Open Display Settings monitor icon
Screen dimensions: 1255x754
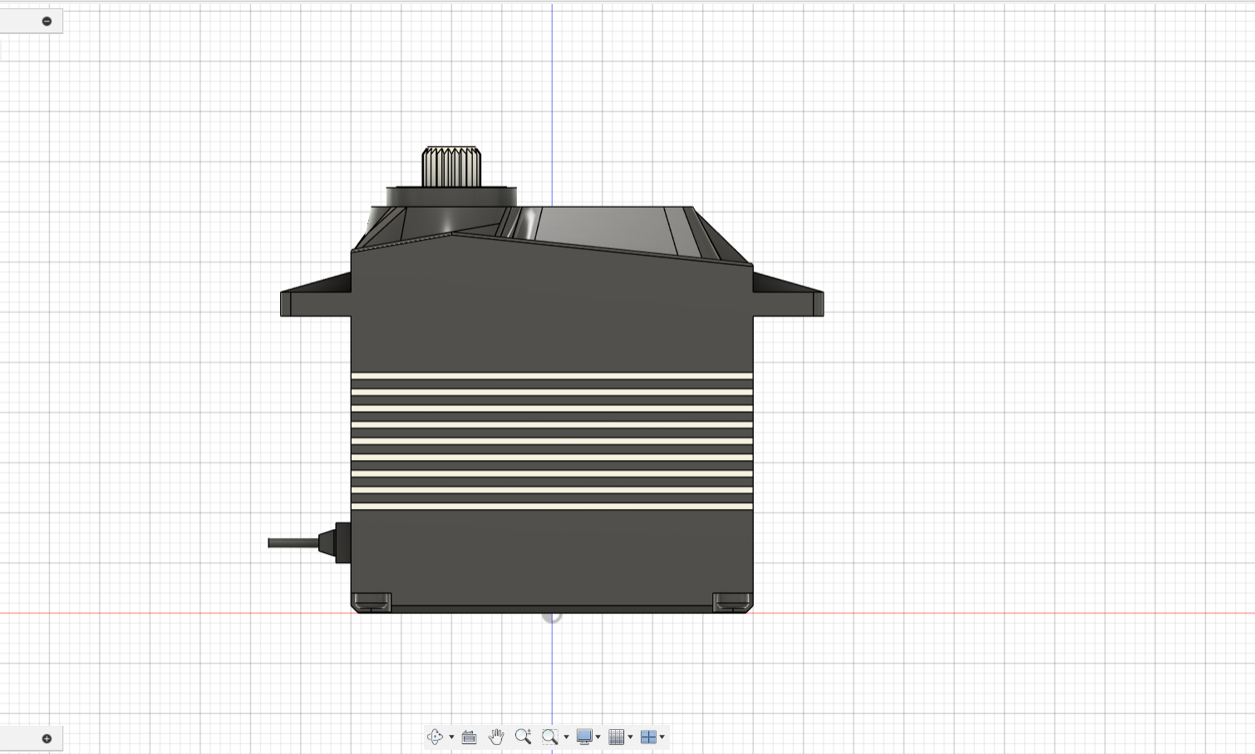tap(584, 737)
